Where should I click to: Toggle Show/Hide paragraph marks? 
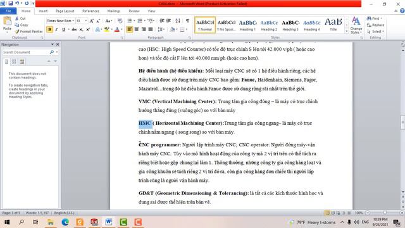pyautogui.click(x=187, y=21)
